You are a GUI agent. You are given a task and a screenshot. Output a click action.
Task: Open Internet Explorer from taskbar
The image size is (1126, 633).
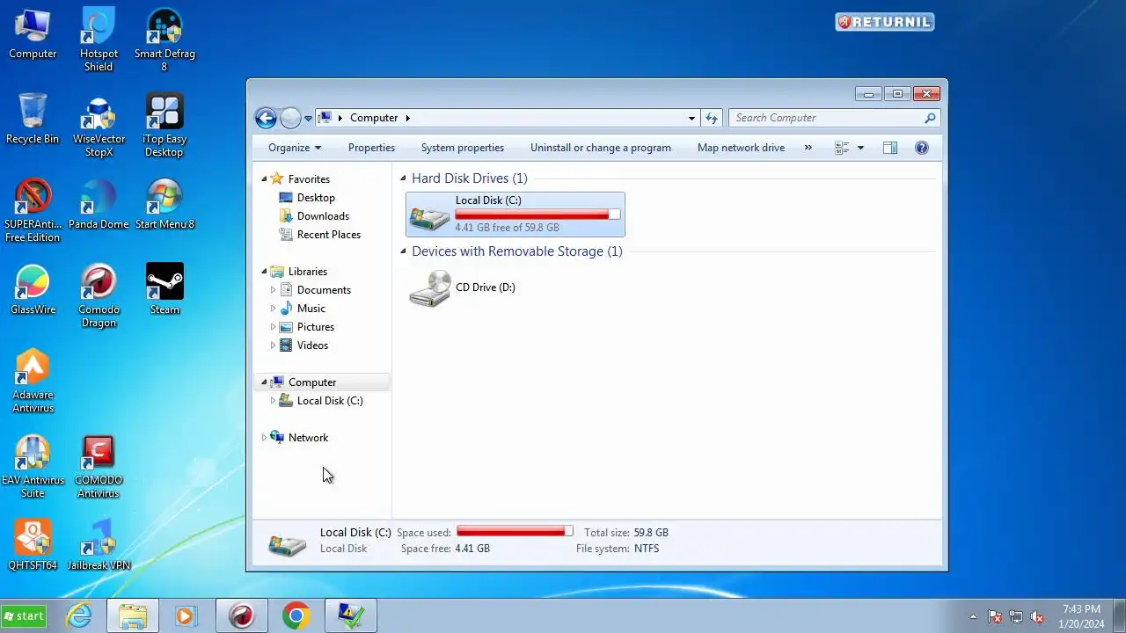(79, 615)
